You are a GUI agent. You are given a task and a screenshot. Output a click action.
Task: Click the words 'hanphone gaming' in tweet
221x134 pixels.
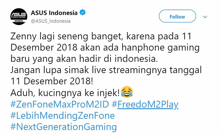161,48
